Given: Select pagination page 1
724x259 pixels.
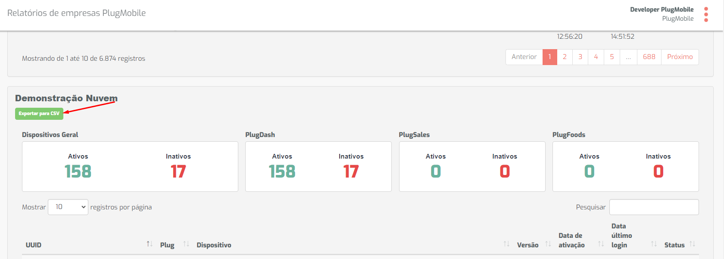Looking at the screenshot, I should click(x=550, y=57).
